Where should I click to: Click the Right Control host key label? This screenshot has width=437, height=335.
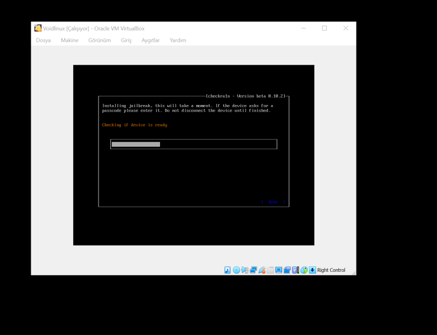pos(331,270)
